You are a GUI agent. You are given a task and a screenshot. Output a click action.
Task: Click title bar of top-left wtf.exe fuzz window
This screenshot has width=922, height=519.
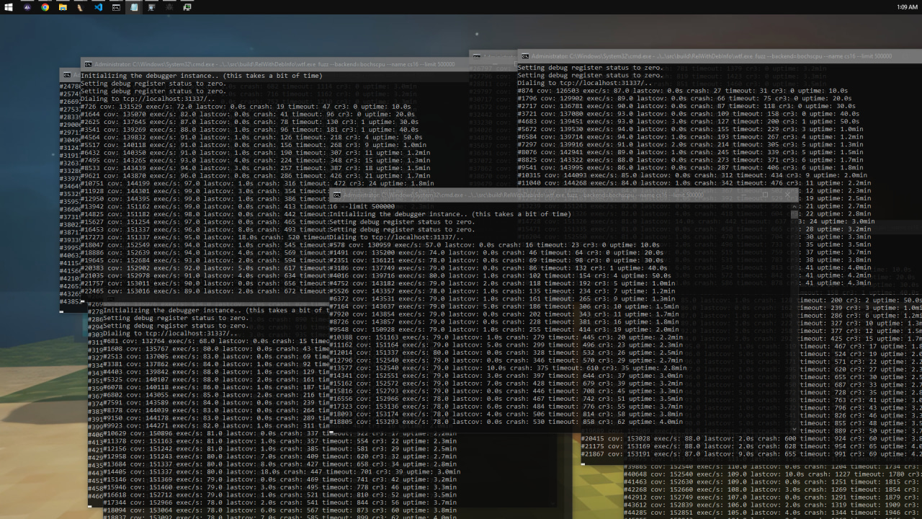(274, 64)
